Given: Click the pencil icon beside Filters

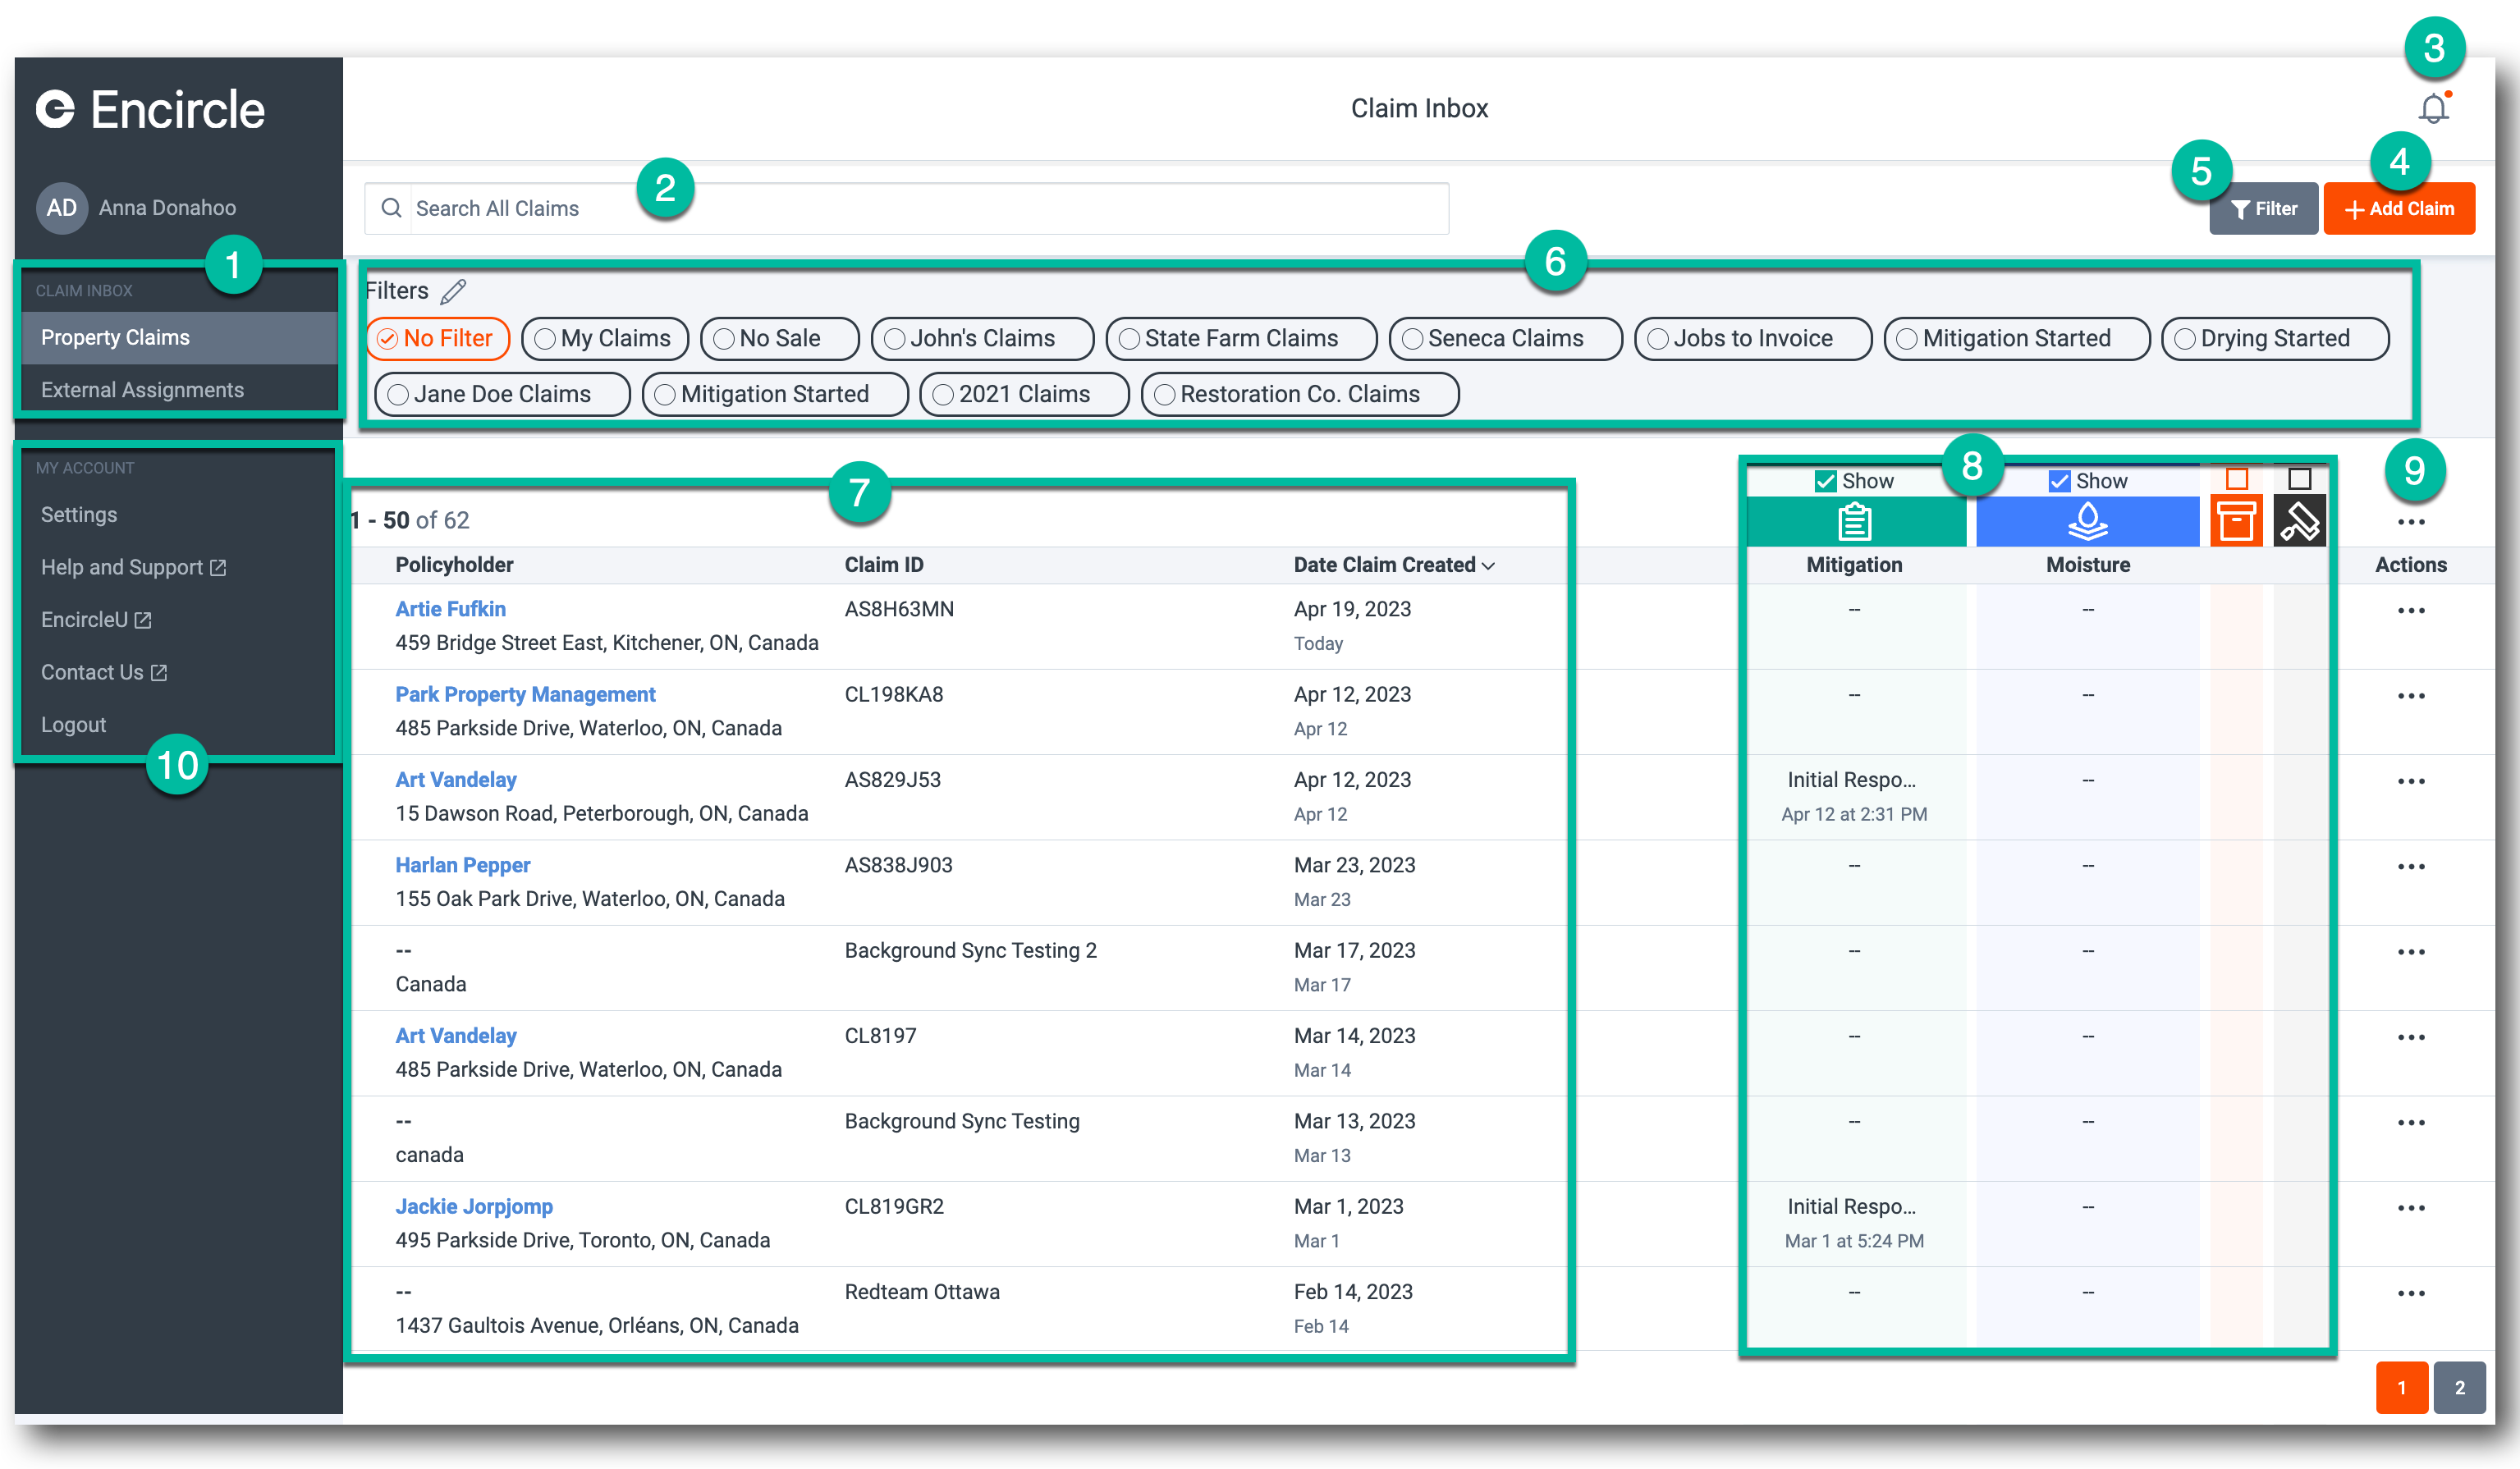Looking at the screenshot, I should 453,291.
